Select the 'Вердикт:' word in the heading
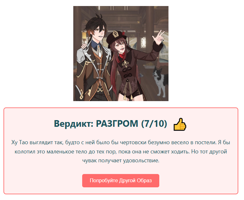Screen dimensions: 244x200 tap(74, 124)
